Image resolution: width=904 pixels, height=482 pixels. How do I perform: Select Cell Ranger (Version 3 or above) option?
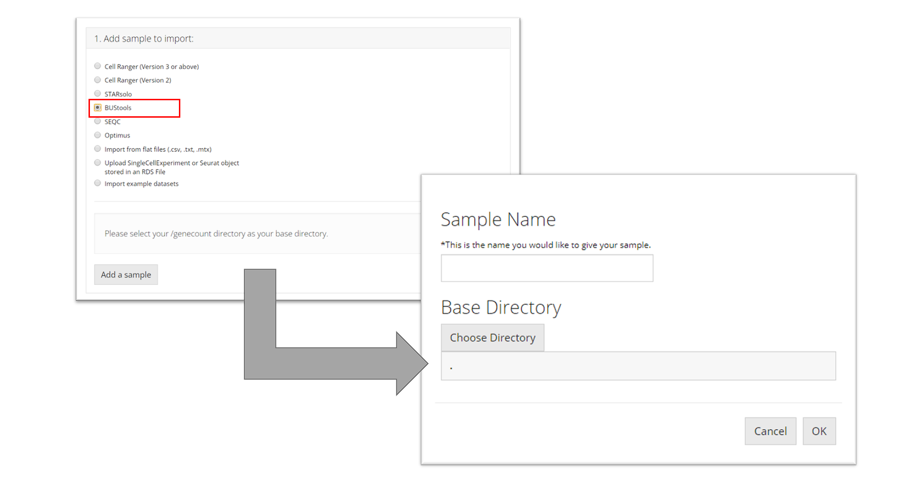point(97,66)
